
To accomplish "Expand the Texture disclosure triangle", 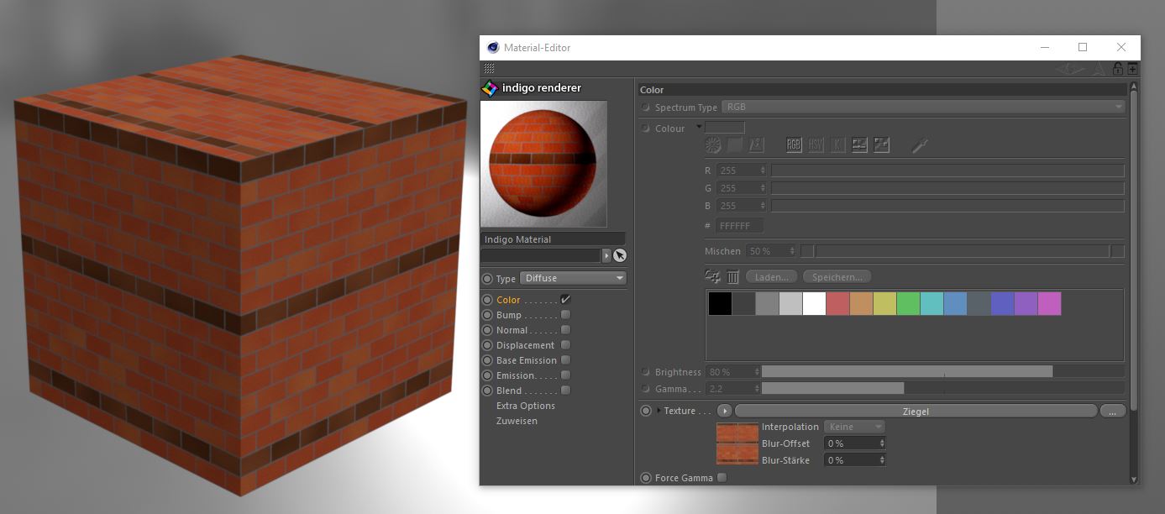I will pos(659,411).
